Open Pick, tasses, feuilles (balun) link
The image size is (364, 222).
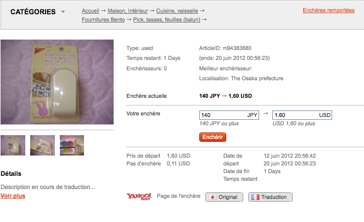tap(167, 20)
